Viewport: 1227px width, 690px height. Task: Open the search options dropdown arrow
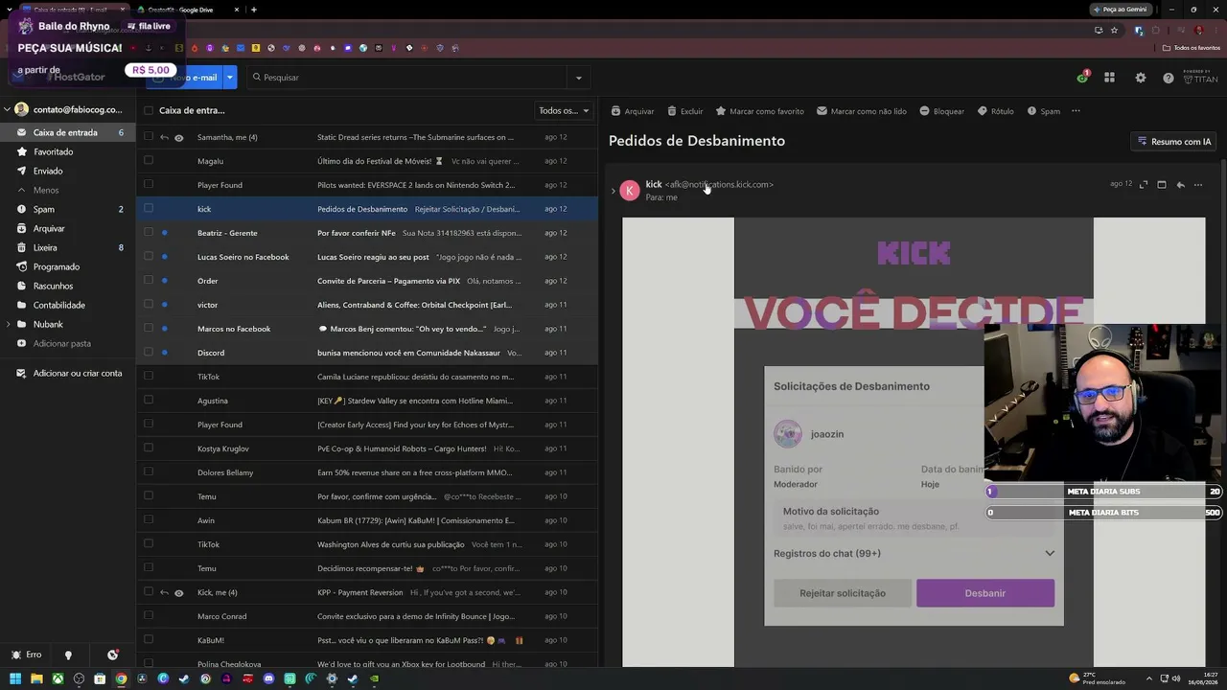pos(578,78)
